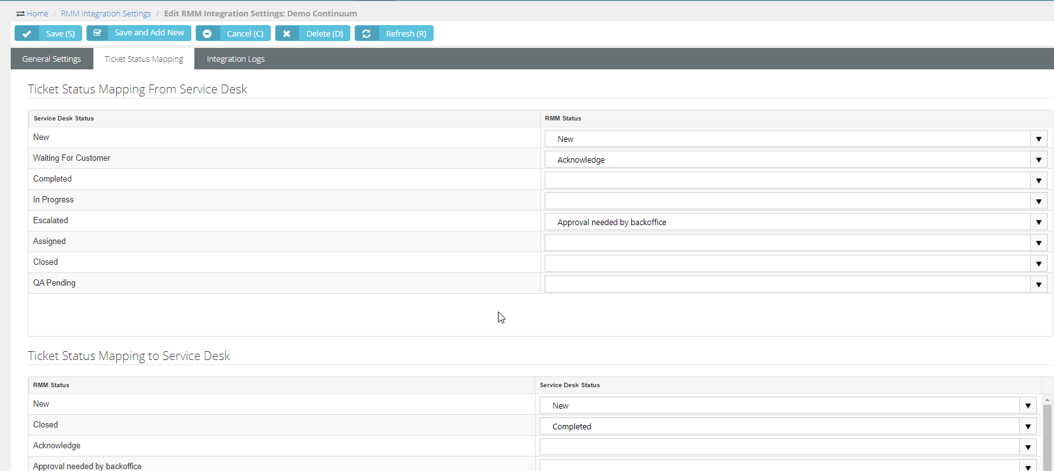Expand RMM status dropdown for Escalated row
1054x471 pixels.
coord(1038,222)
